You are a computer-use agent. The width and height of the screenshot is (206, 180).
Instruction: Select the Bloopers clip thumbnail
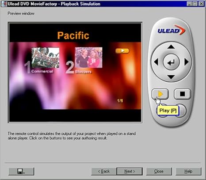(x=88, y=57)
